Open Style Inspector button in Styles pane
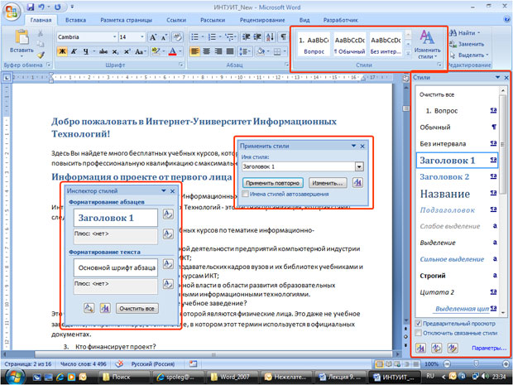The height and width of the screenshot is (385, 513). pyautogui.click(x=436, y=348)
